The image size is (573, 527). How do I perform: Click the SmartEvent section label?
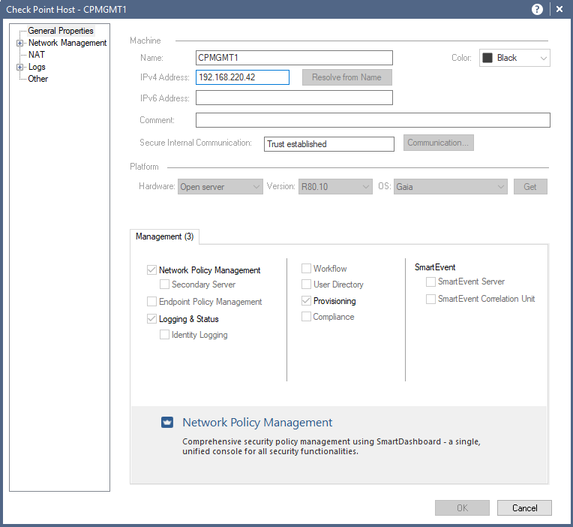coord(435,267)
